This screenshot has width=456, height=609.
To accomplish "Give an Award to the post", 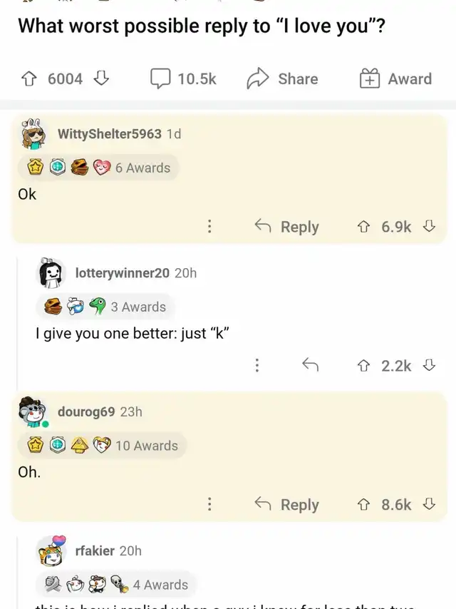I will pyautogui.click(x=396, y=78).
